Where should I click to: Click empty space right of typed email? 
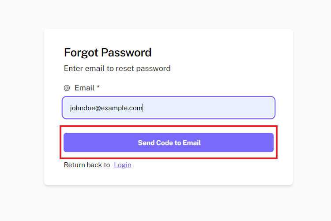[212, 108]
